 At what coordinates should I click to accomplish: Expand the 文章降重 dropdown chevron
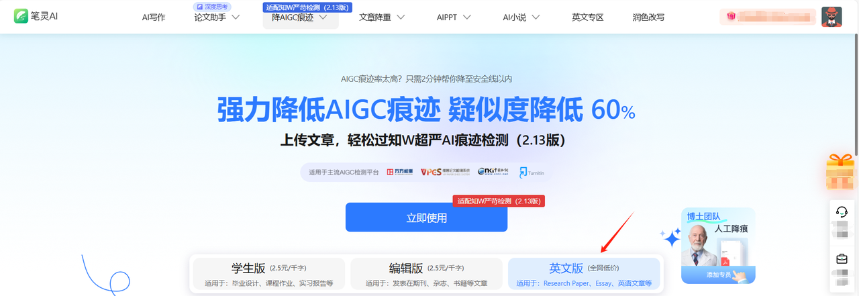[401, 17]
